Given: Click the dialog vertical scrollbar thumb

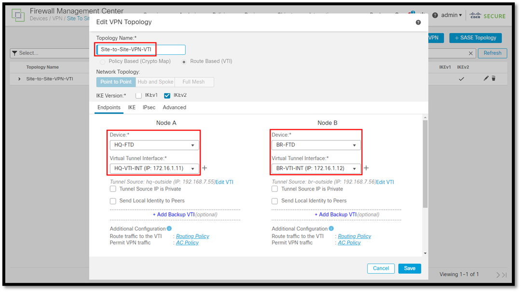Looking at the screenshot, I should coord(425,165).
